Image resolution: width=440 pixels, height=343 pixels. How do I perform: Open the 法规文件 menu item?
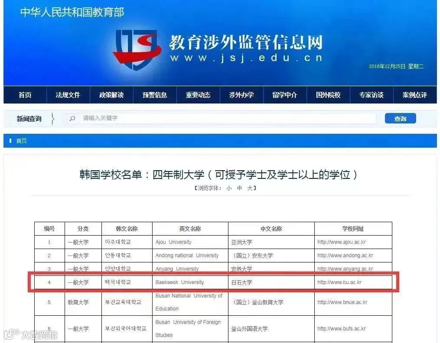(x=68, y=95)
